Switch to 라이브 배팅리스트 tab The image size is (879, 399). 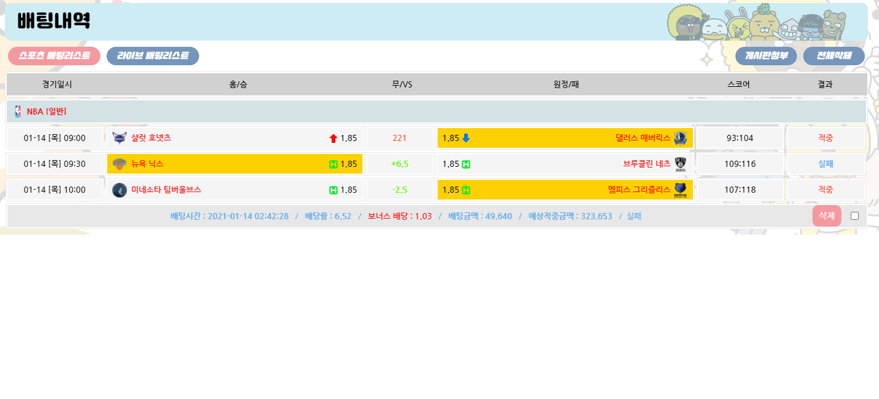[153, 56]
